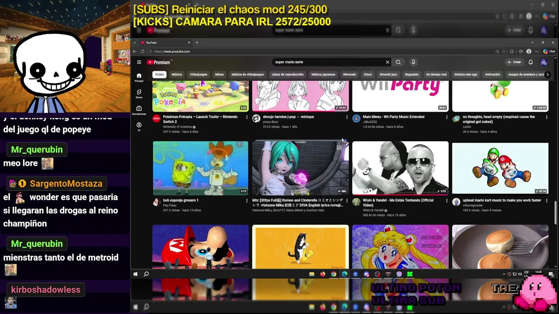Select the Nintendo filter chip
This screenshot has width=559, height=314.
tap(349, 75)
